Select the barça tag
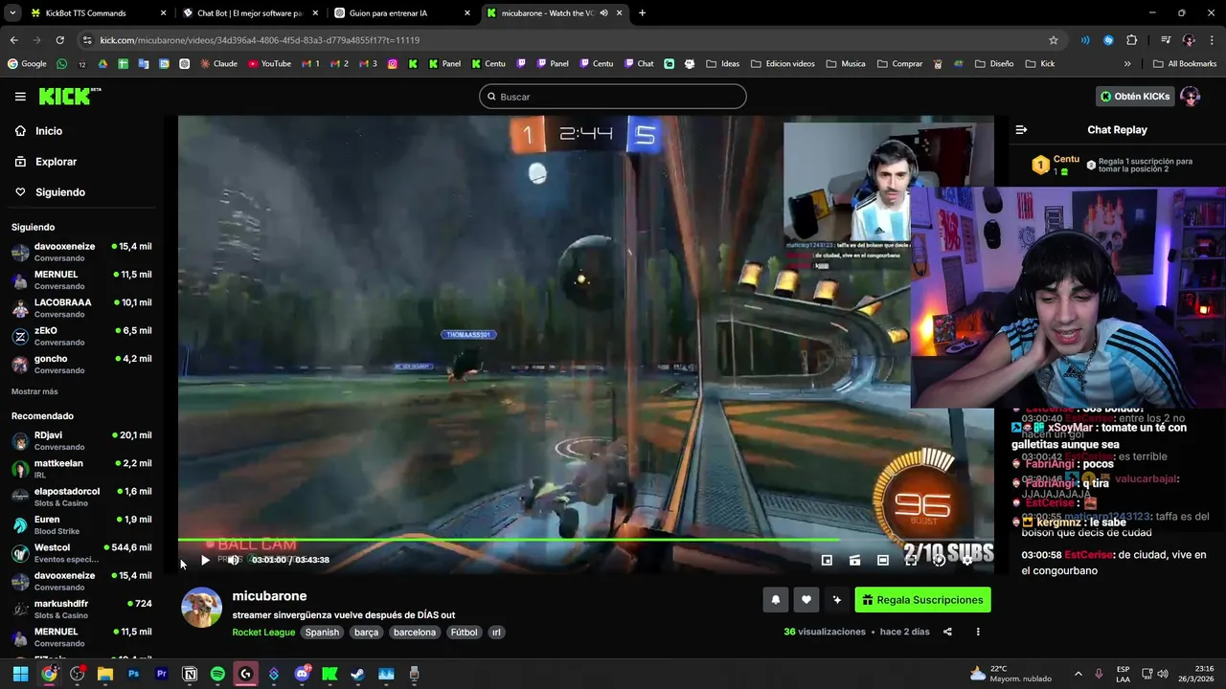 [366, 633]
